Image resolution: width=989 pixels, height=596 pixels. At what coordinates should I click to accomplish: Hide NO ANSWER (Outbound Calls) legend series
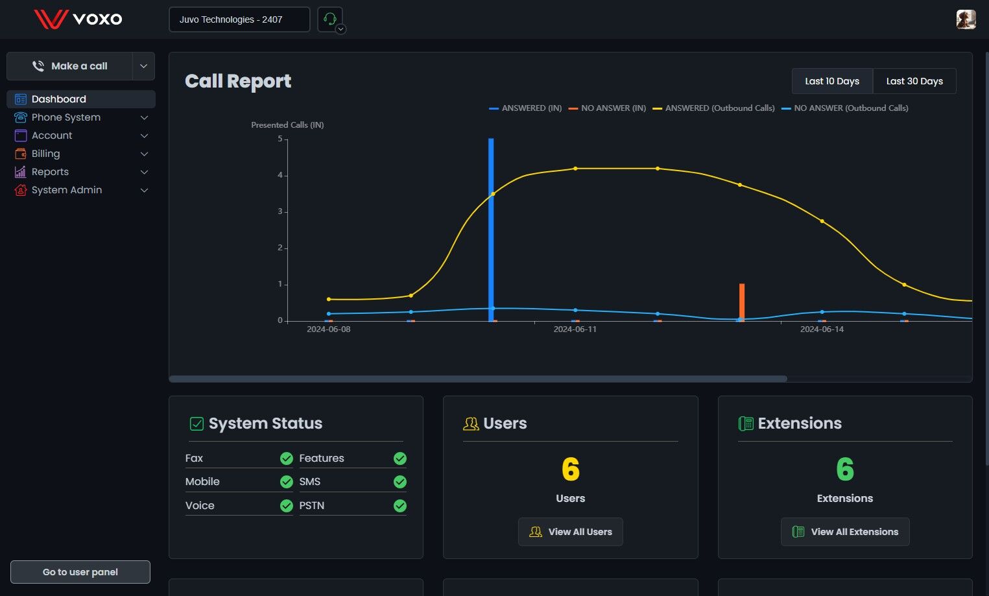click(845, 108)
